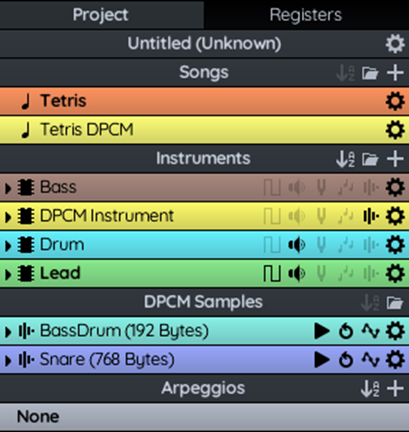Play the BassDrum sample preview
Viewport: 409px width, 432px height.
(x=322, y=331)
